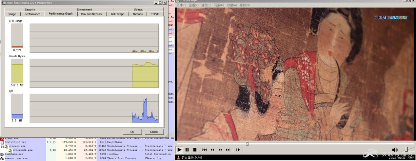Image resolution: width=416 pixels, height=161 pixels.
Task: Open the Security tab
Action: click(30, 9)
